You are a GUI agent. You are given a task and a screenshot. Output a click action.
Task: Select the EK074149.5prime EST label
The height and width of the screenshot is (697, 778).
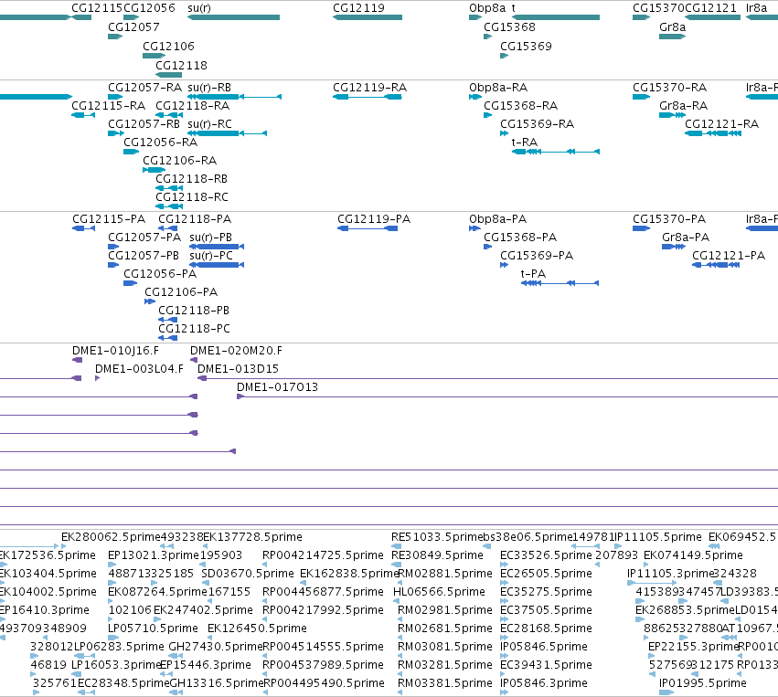[x=693, y=555]
